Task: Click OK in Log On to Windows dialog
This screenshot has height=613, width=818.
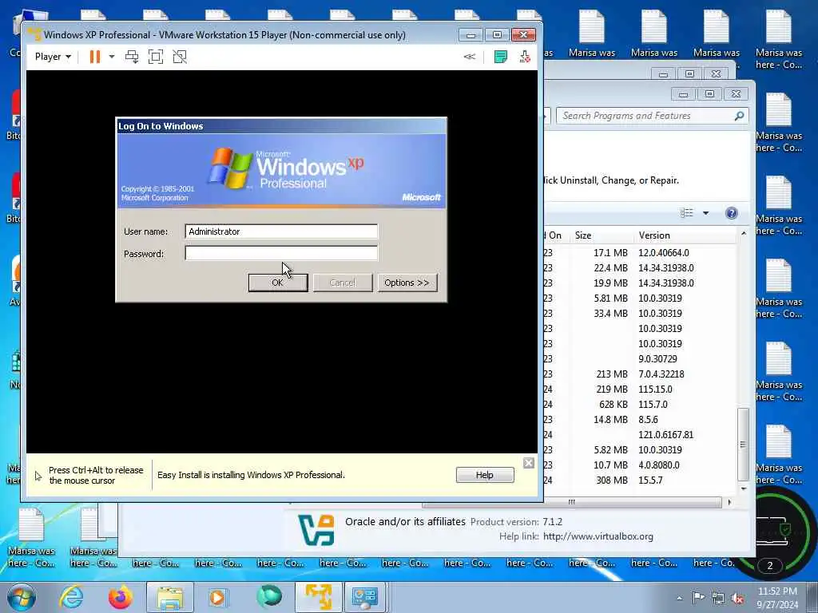Action: pos(277,283)
